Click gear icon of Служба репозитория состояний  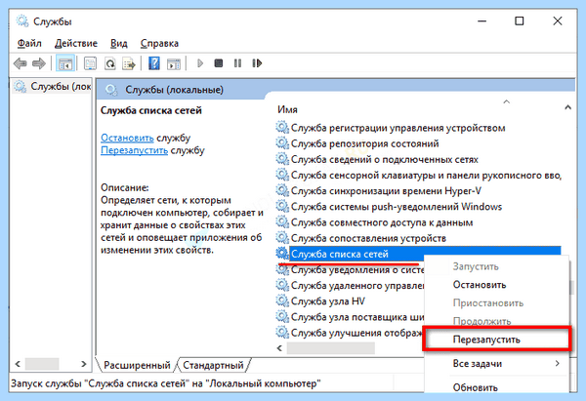282,143
